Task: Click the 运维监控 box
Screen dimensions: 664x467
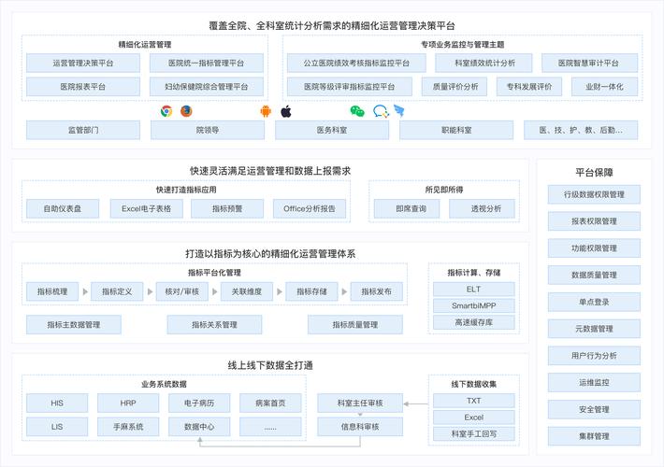Action: (594, 382)
